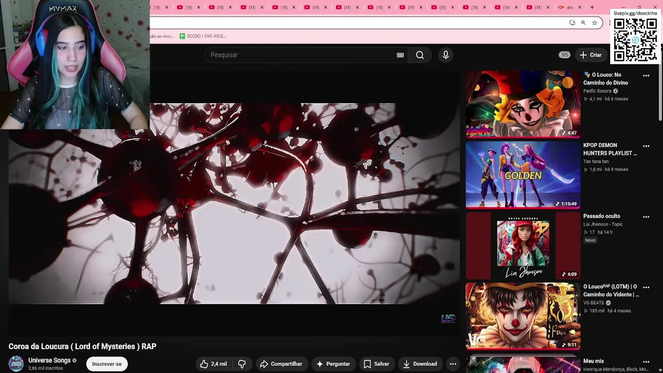Open the GOLDEN KPOP Demon Hunters thumbnail
Image resolution: width=663 pixels, height=373 pixels.
click(523, 175)
